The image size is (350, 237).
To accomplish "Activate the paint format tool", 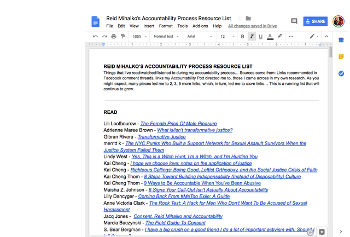I will pyautogui.click(x=122, y=37).
